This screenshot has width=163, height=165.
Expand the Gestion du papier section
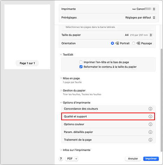click(x=61, y=90)
